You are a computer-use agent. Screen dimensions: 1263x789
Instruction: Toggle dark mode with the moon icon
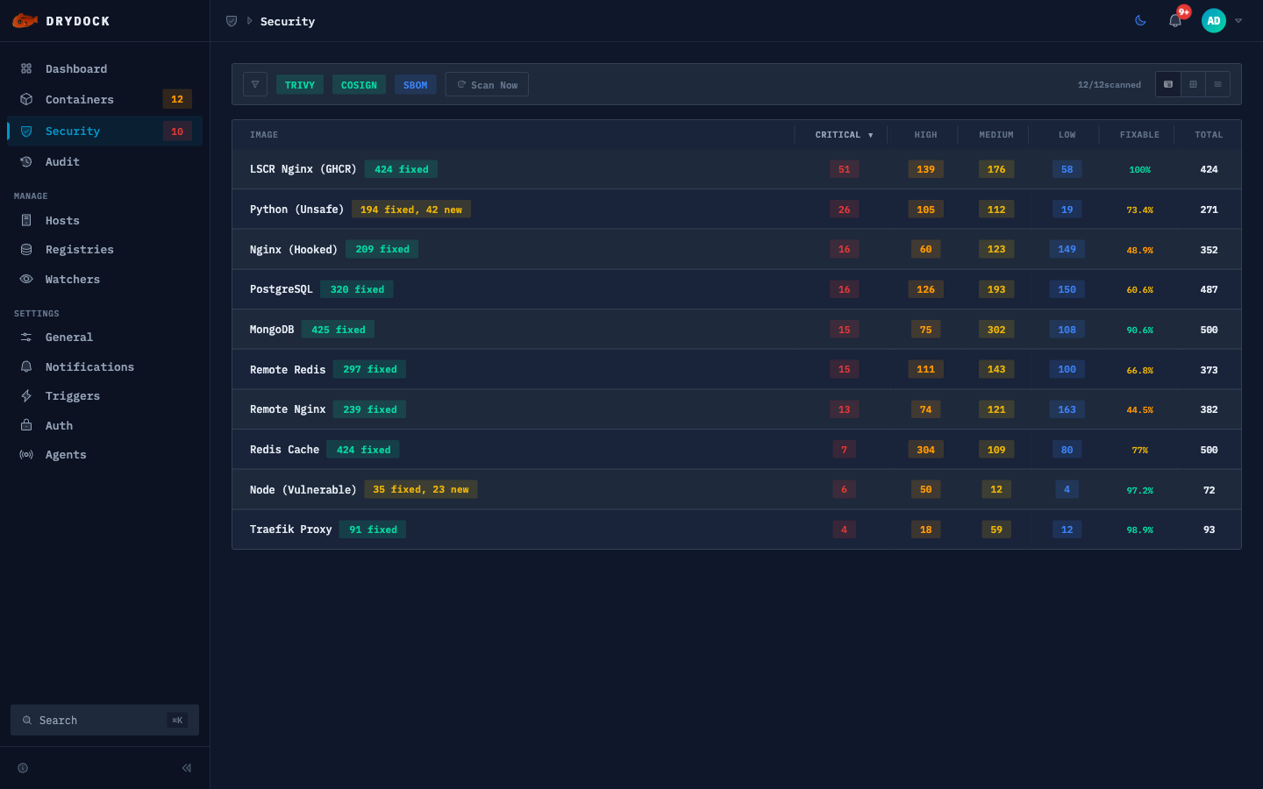(1140, 21)
